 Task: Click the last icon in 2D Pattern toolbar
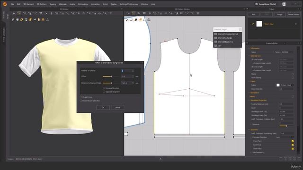coord(198,13)
